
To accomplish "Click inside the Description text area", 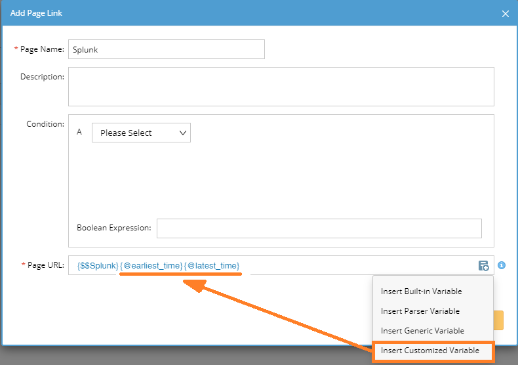I will tap(281, 87).
